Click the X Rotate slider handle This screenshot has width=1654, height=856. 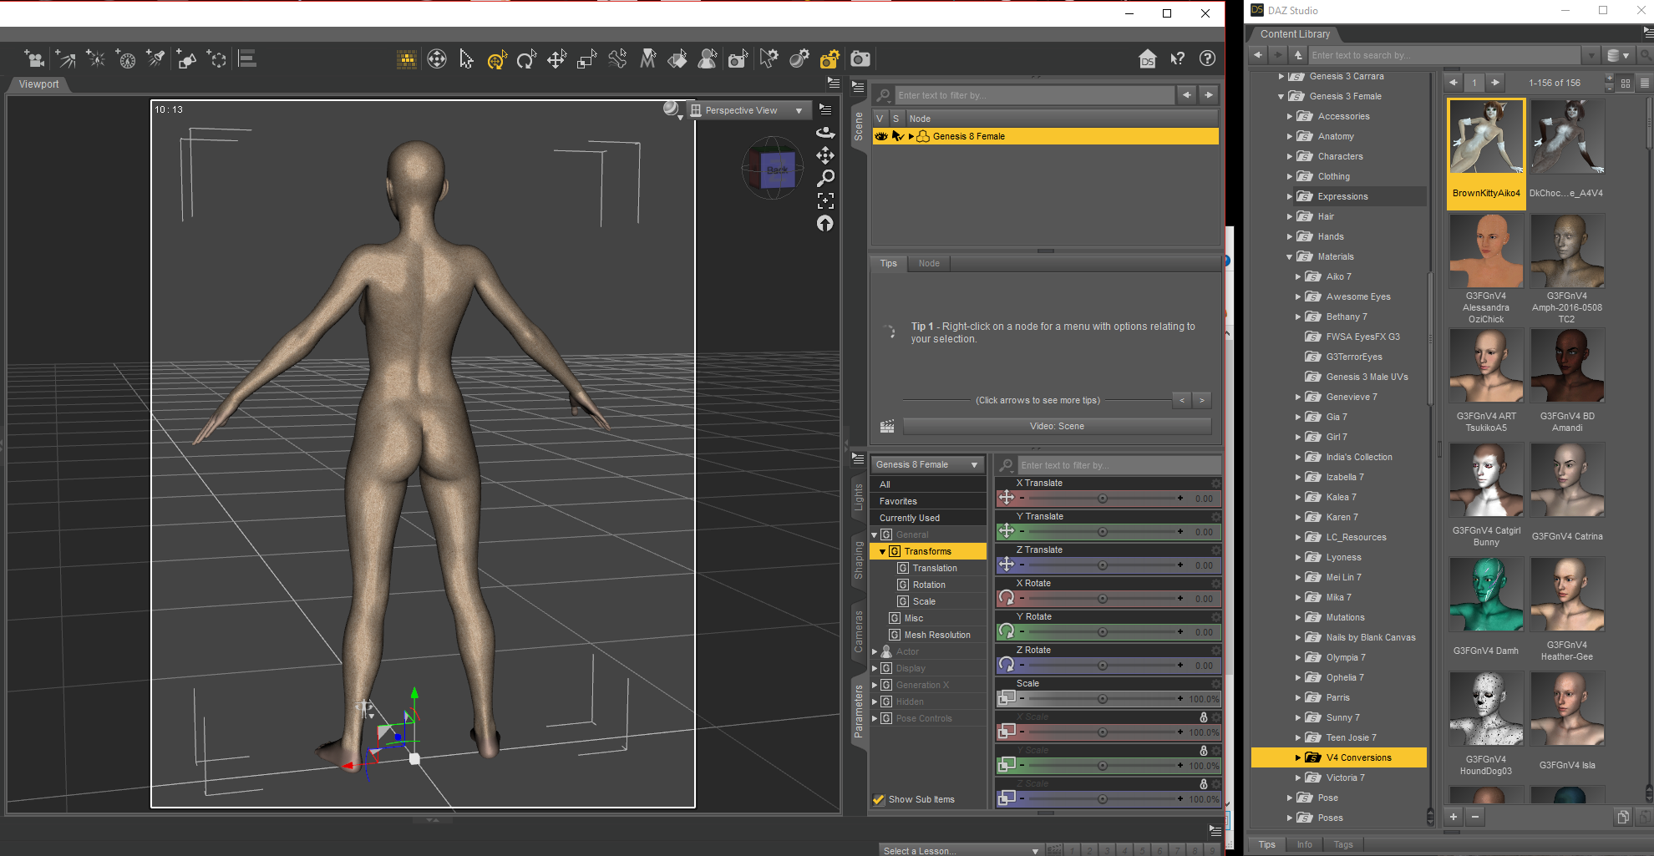pyautogui.click(x=1103, y=599)
